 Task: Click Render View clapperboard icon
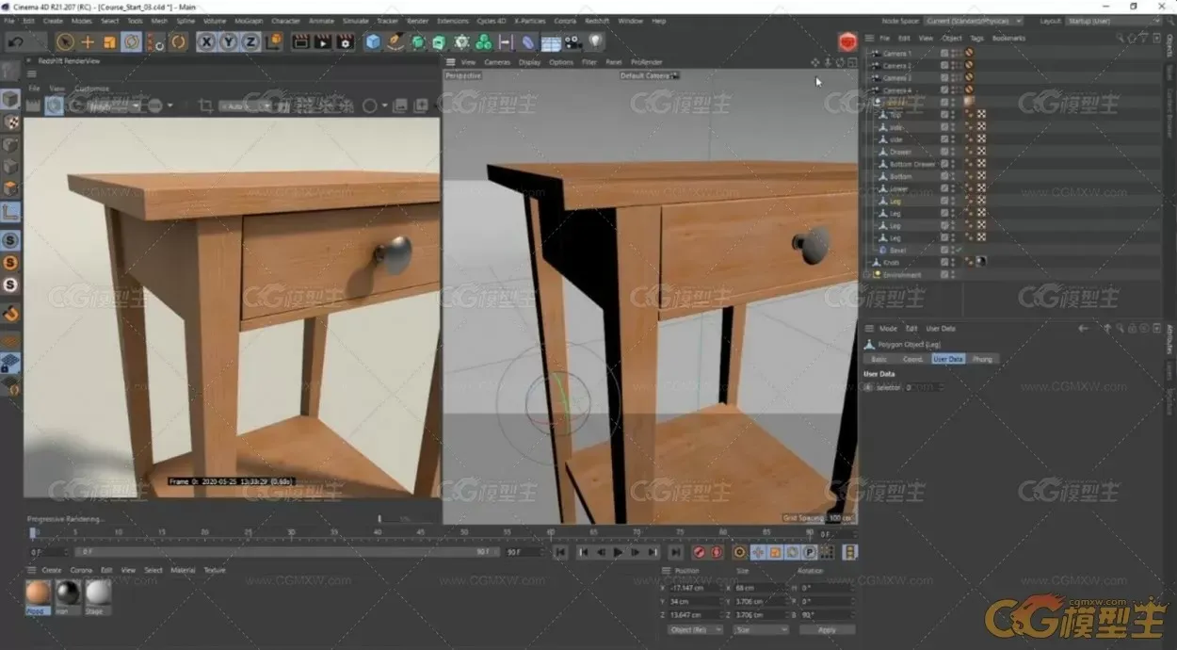point(300,41)
